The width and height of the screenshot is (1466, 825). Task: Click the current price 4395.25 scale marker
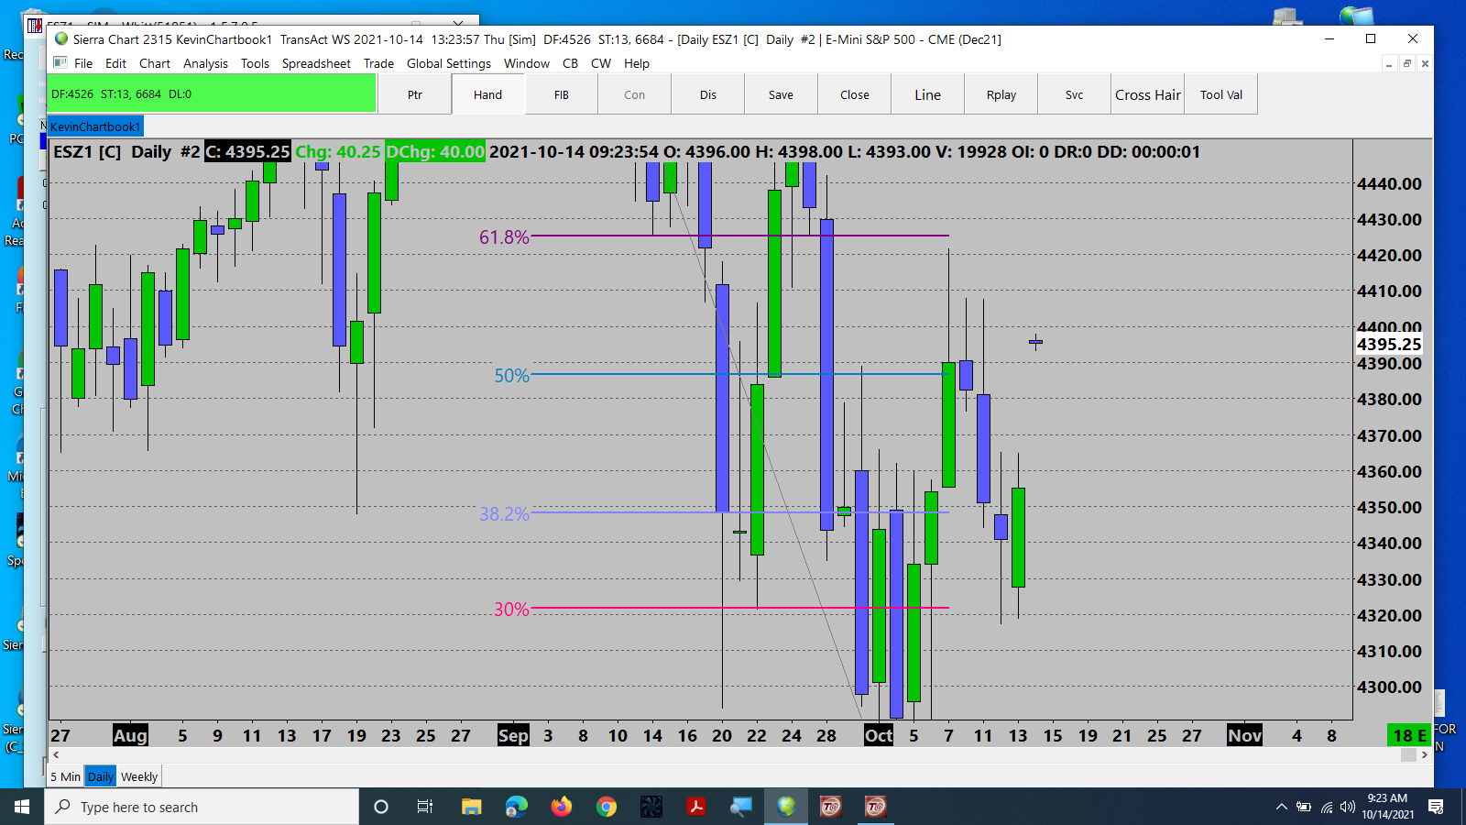coord(1389,345)
